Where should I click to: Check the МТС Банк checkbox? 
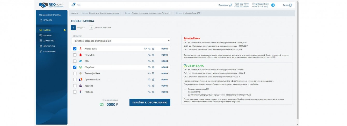coord(75,55)
